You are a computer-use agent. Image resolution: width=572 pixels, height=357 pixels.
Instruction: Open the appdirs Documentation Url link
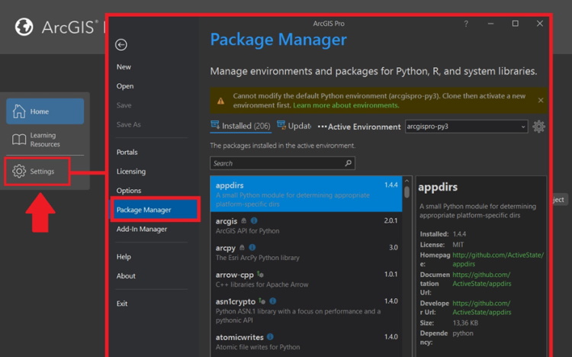click(x=481, y=279)
